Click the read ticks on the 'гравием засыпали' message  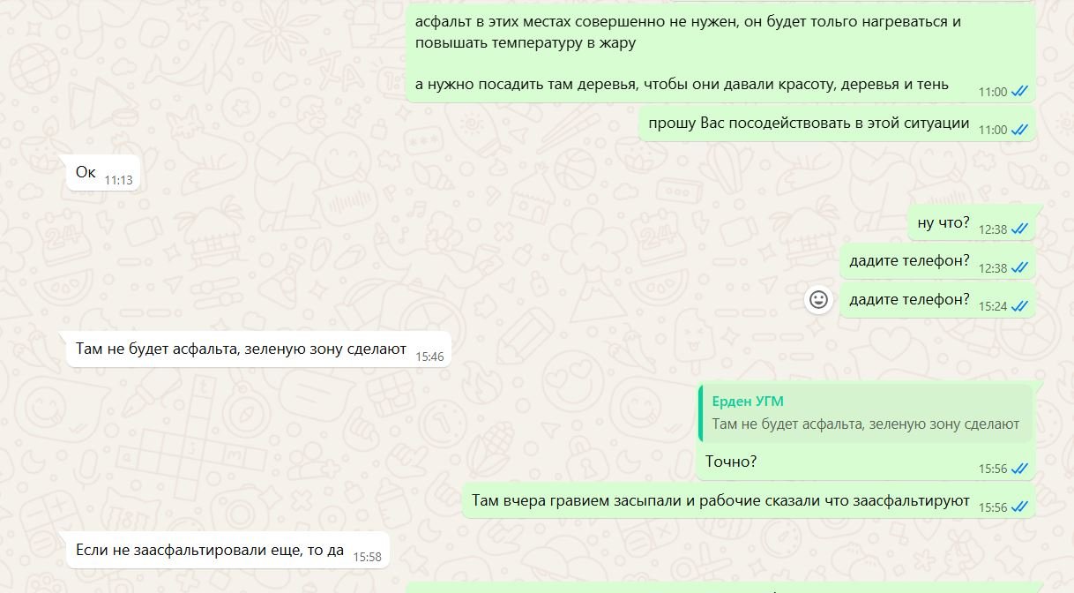coord(1019,507)
